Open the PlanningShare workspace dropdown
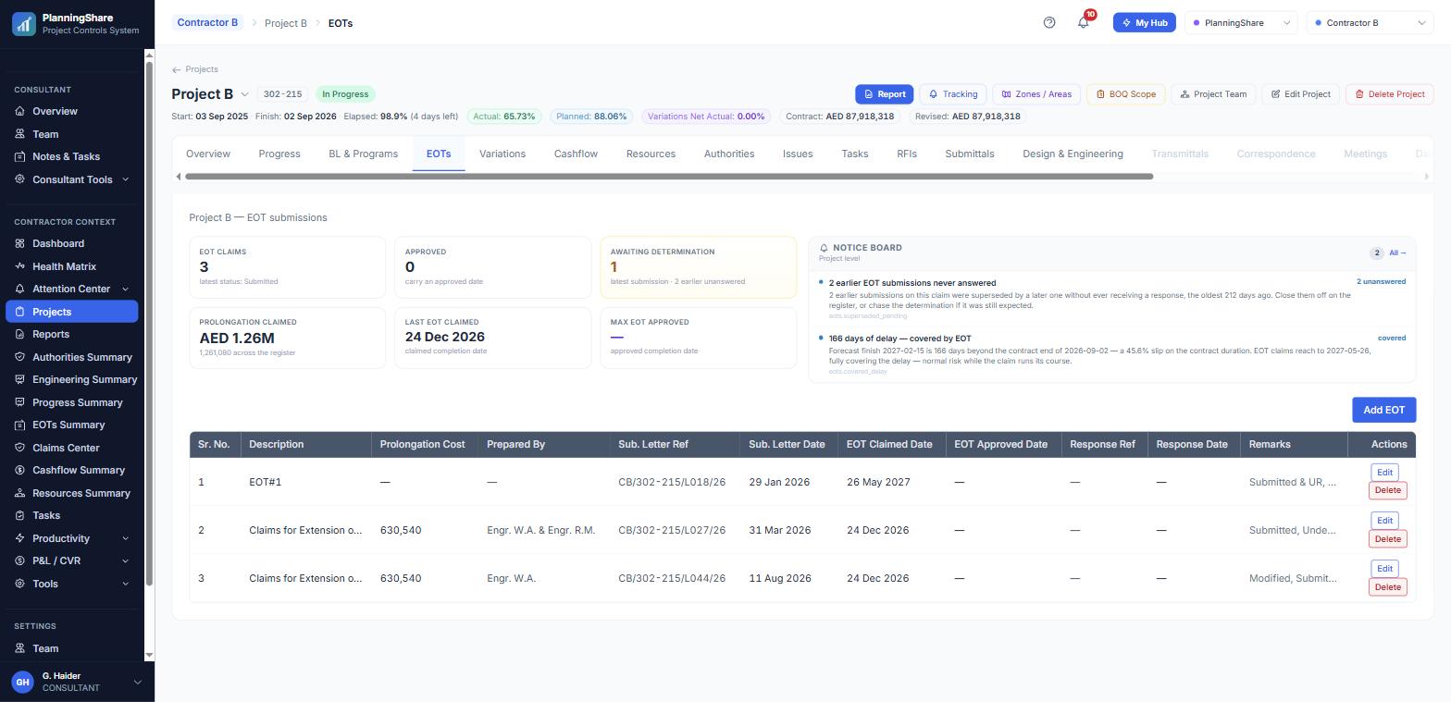This screenshot has height=702, width=1451. point(1242,23)
